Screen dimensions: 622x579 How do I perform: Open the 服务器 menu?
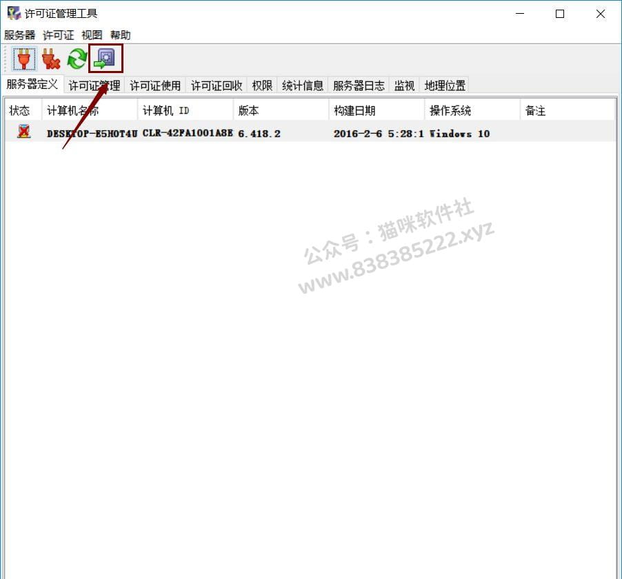coord(19,35)
